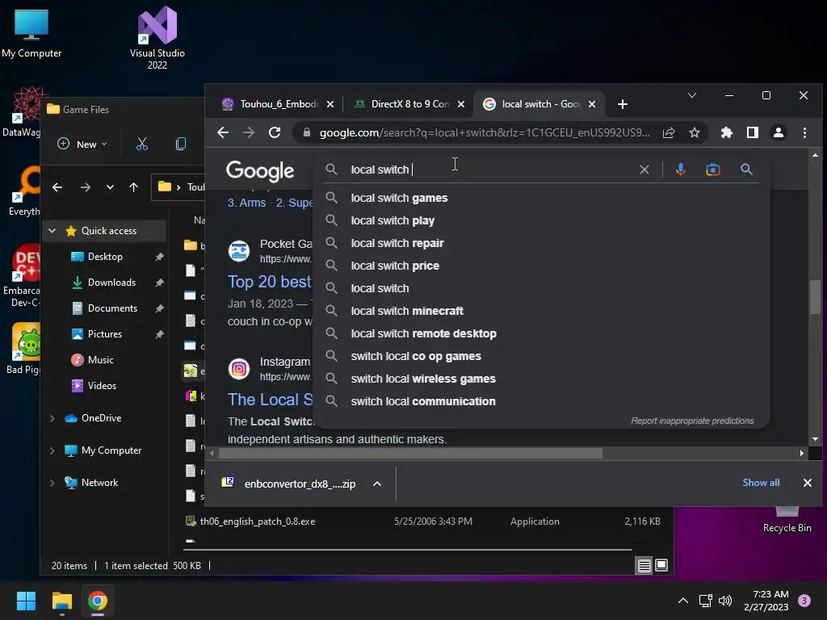Open Windows Start menu

(26, 601)
